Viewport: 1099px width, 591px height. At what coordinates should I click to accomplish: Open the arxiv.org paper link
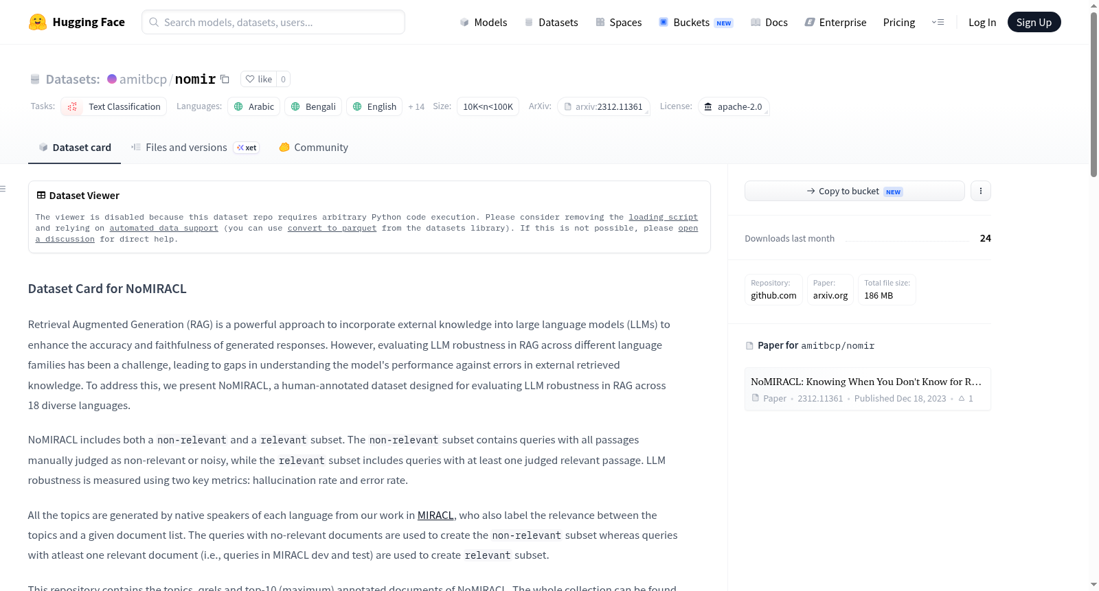click(x=830, y=289)
